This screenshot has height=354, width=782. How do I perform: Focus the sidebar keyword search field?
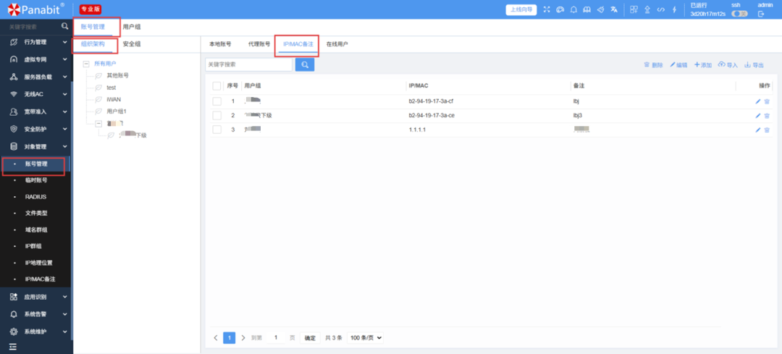coord(33,27)
